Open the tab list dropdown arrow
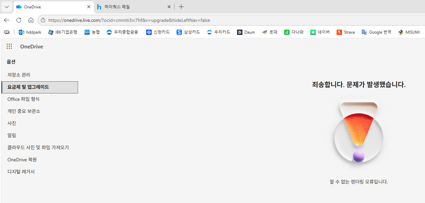Viewport: 425px width, 203px height. tap(6, 7)
